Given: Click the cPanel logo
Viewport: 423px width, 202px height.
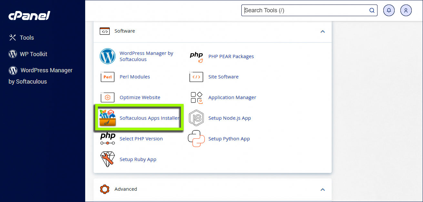Looking at the screenshot, I should click(29, 15).
